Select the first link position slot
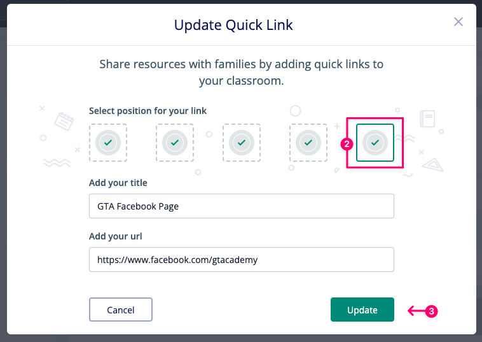This screenshot has height=342, width=482. coord(108,143)
